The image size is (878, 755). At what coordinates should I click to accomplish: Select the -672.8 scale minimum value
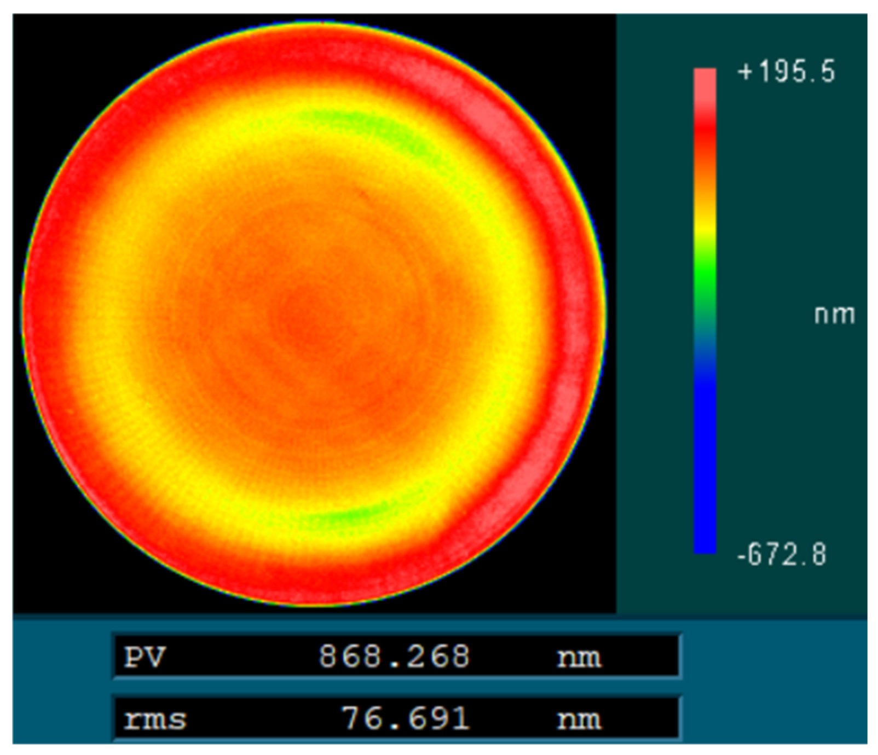pyautogui.click(x=782, y=555)
